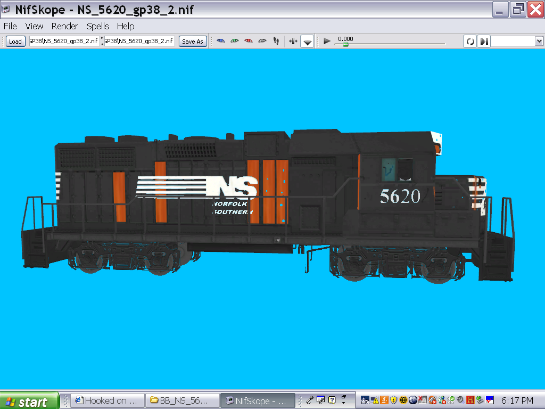Click the flip/center view arrows icon

(293, 41)
